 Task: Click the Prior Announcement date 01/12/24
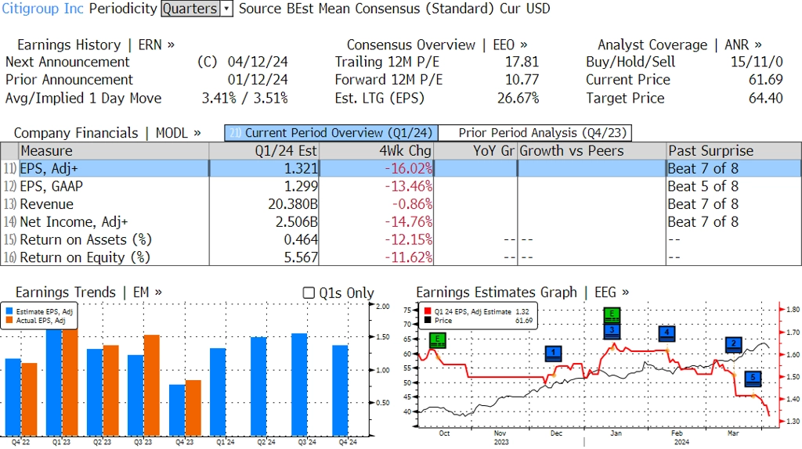coord(258,80)
